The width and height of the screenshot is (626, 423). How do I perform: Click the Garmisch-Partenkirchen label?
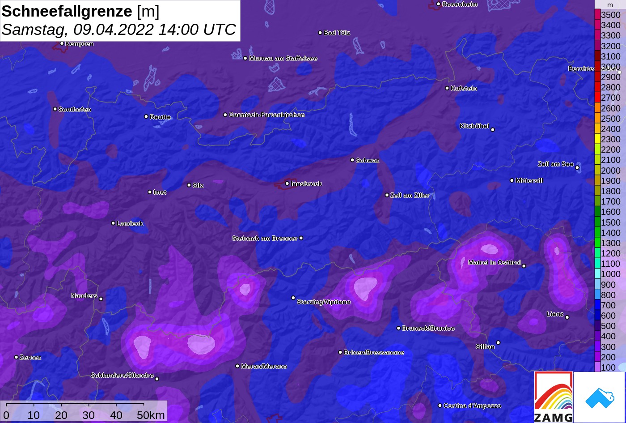pos(267,115)
